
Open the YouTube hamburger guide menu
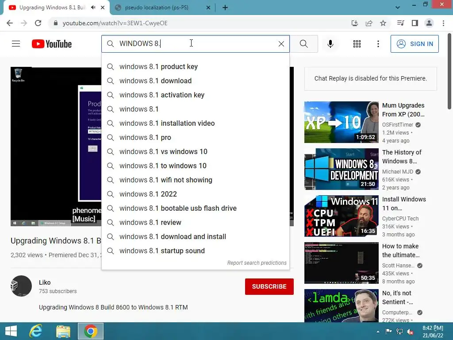pyautogui.click(x=16, y=44)
